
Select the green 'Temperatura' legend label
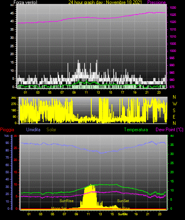pyautogui.click(x=136, y=130)
